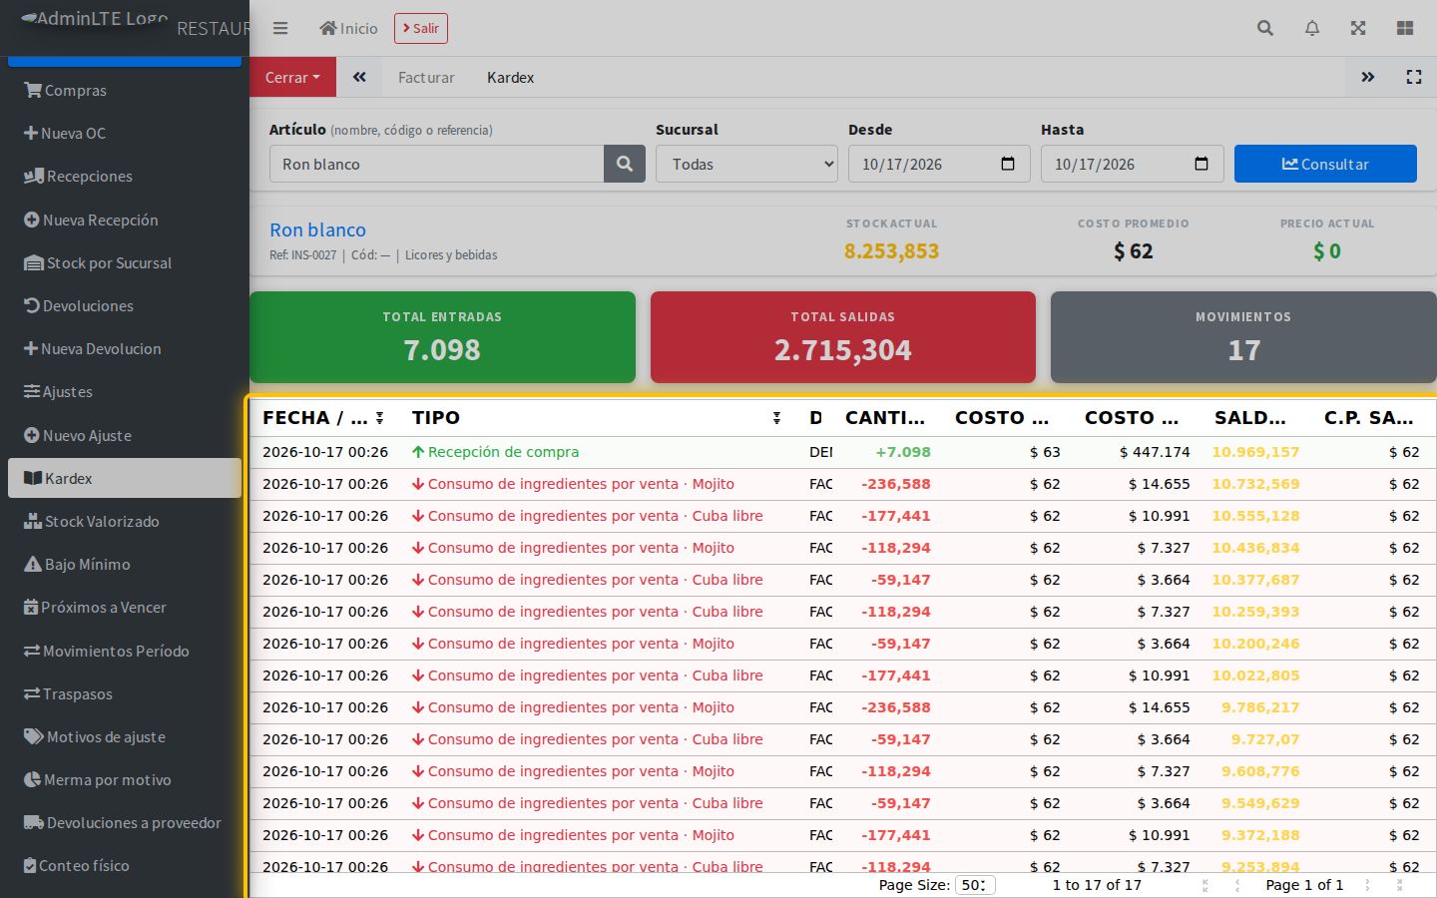Focus the Artículo search input
This screenshot has width=1437, height=898.
[x=436, y=164]
